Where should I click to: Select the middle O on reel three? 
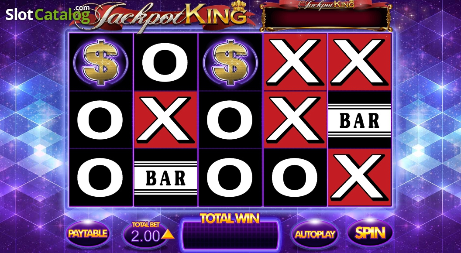tap(230, 120)
